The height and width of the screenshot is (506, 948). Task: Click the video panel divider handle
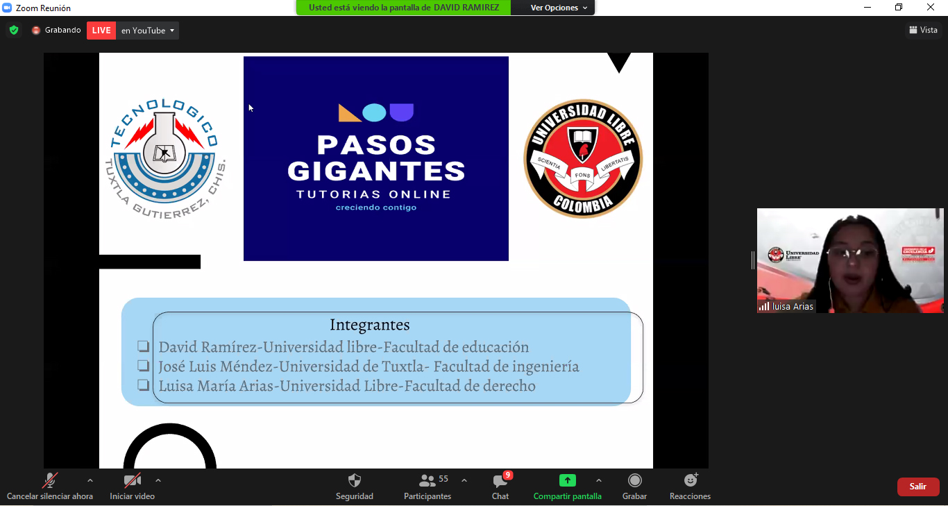click(752, 260)
